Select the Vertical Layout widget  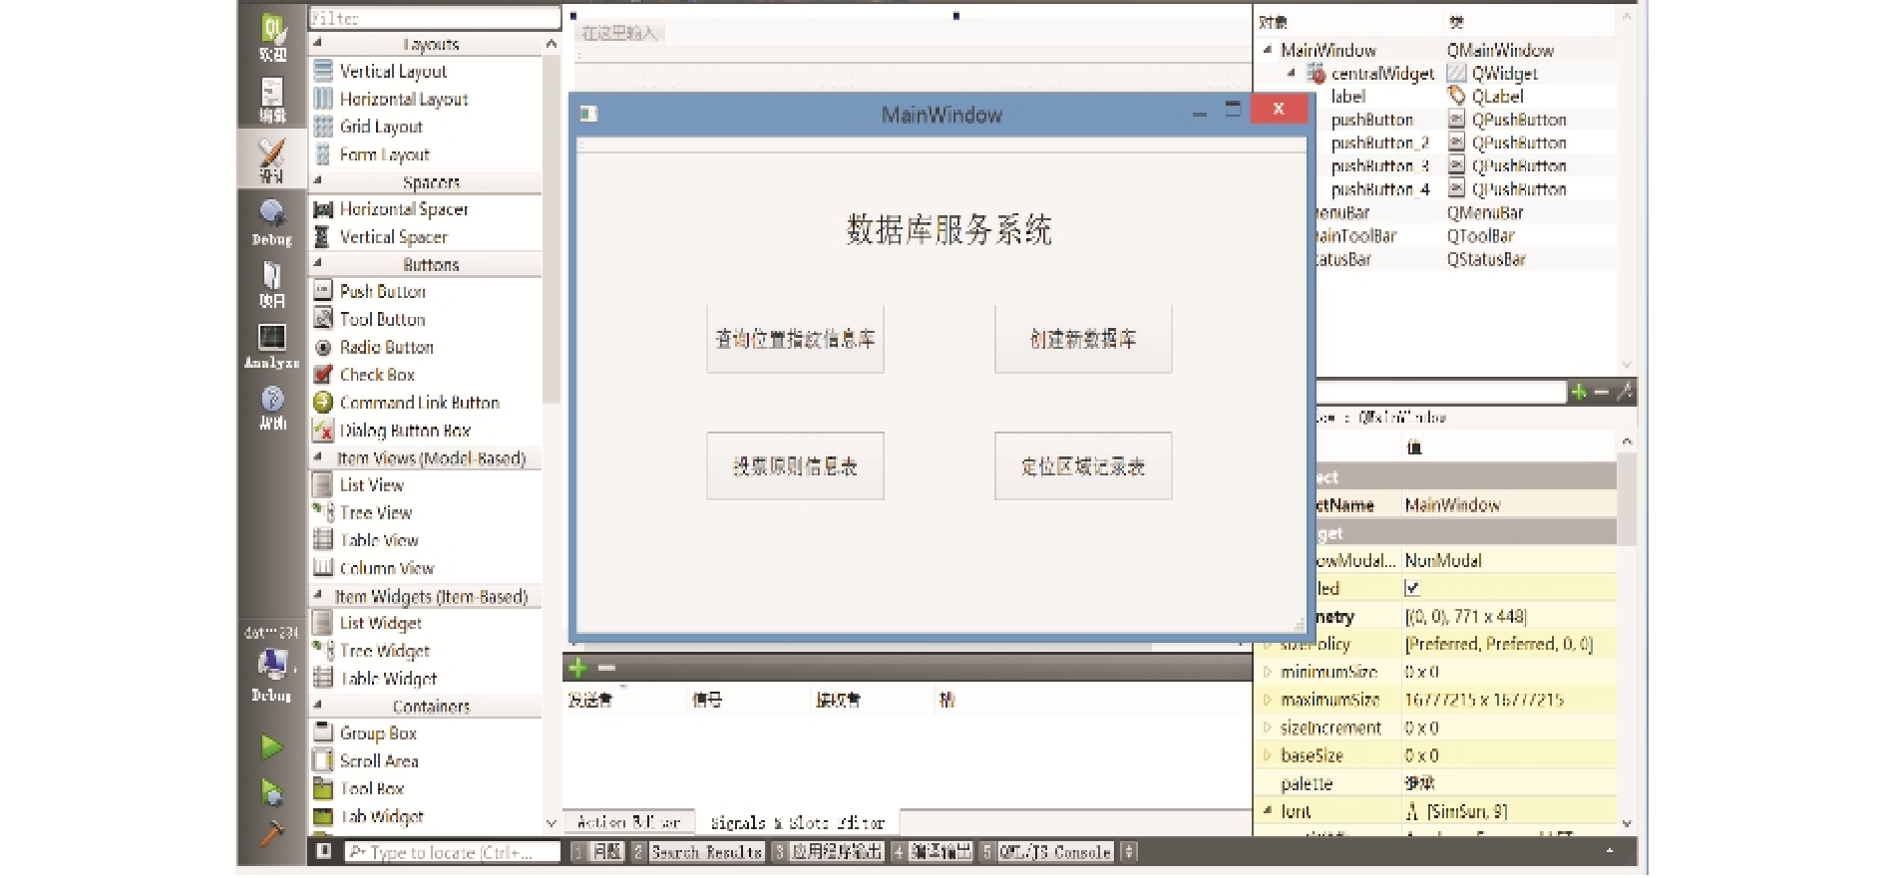[x=392, y=72]
